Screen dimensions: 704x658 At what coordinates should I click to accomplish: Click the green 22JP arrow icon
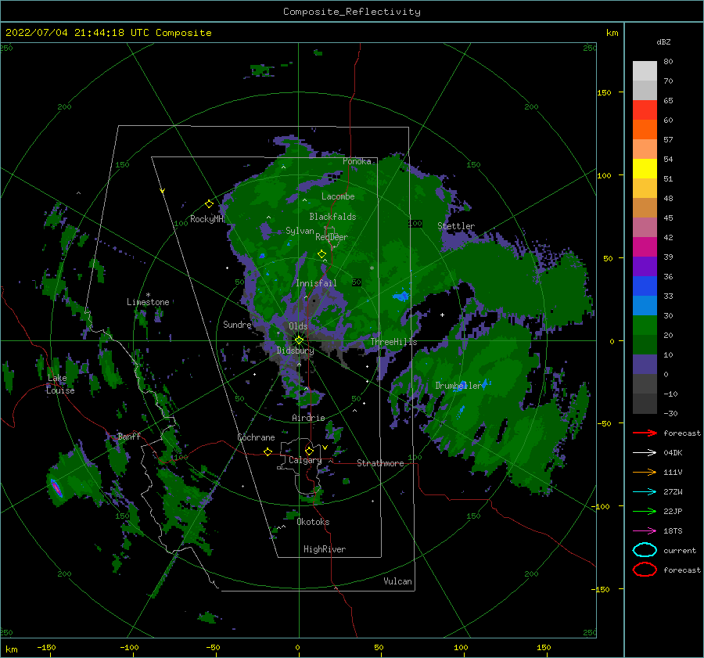tap(645, 511)
